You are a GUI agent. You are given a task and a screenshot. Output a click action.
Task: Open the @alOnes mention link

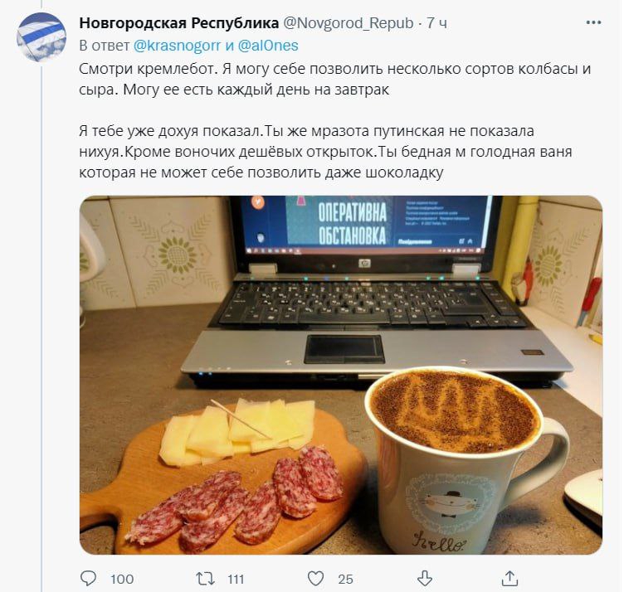[x=268, y=46]
